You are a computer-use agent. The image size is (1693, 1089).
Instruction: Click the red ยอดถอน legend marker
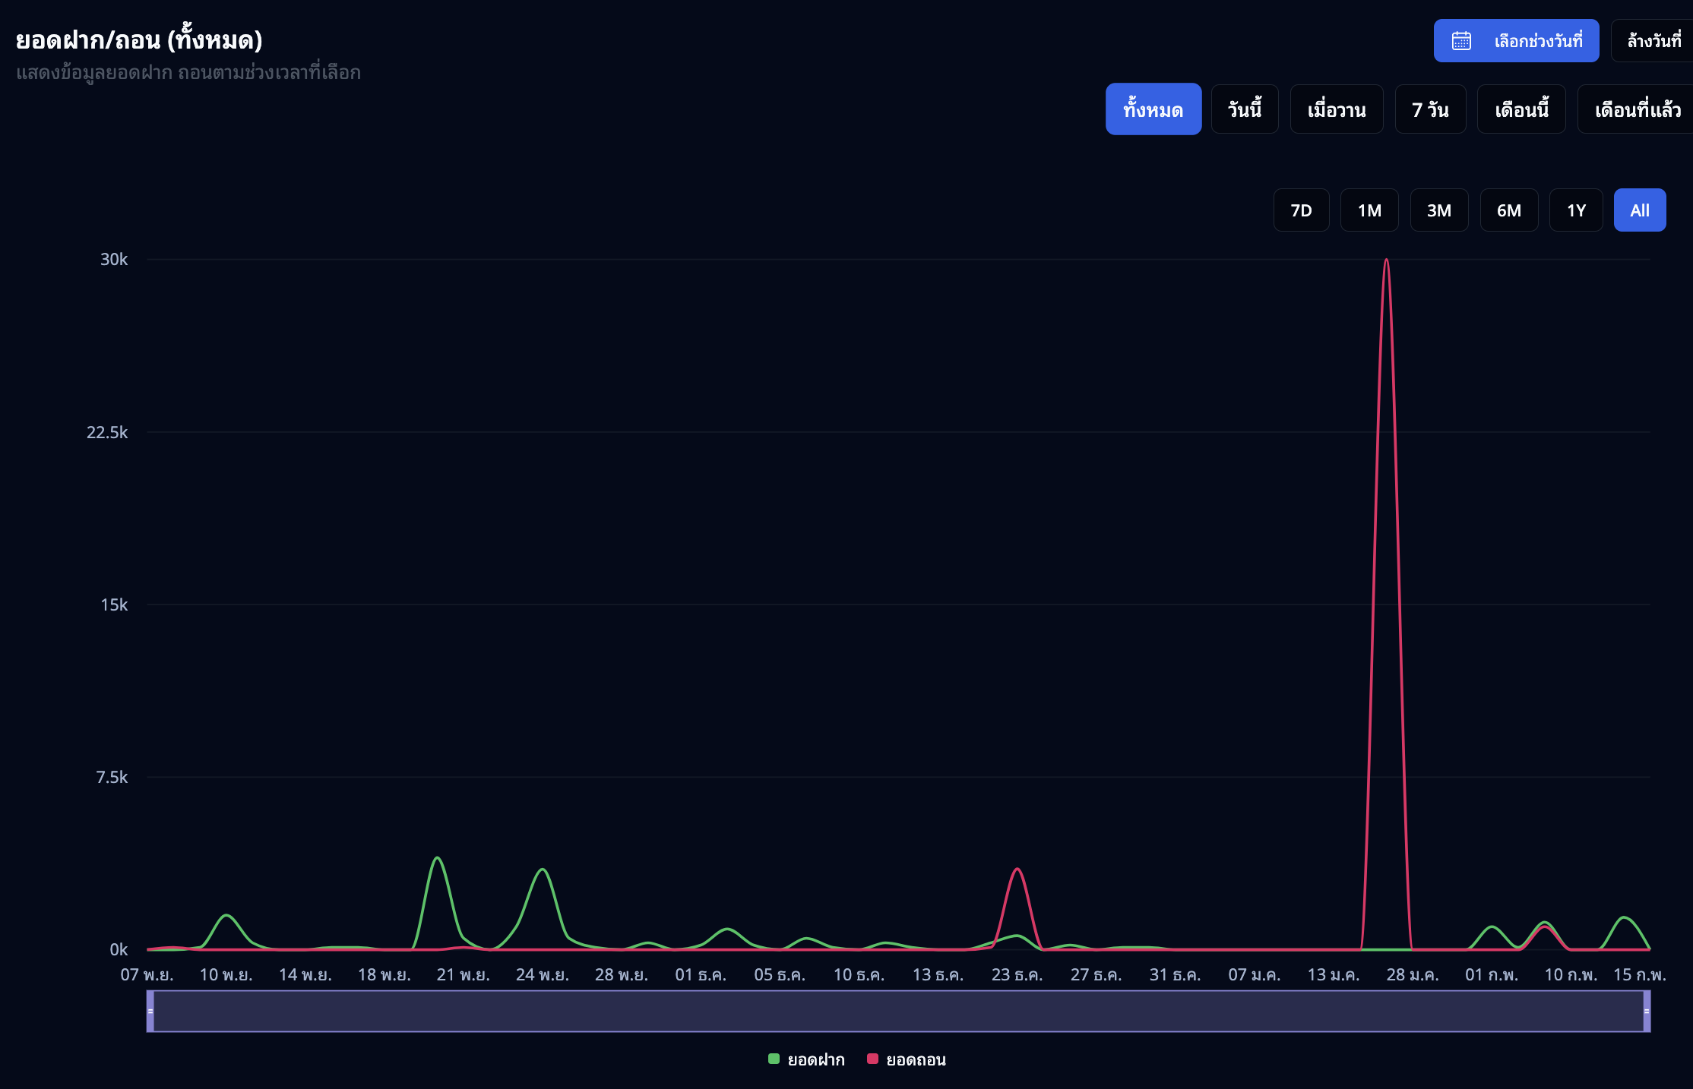pos(872,1059)
